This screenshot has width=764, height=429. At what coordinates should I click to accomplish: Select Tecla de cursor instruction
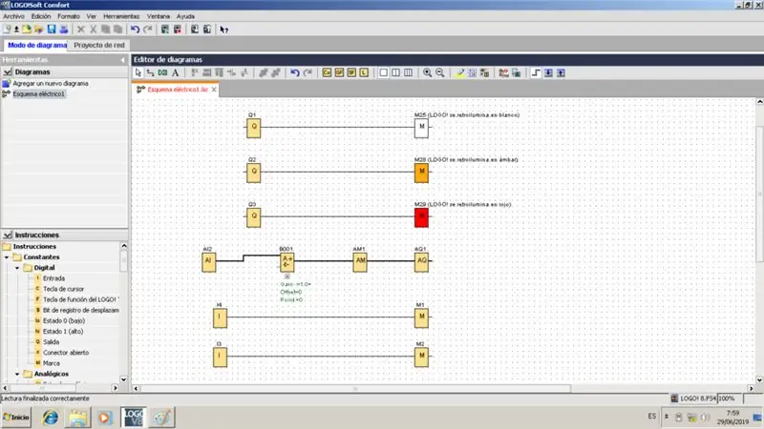[x=63, y=289]
